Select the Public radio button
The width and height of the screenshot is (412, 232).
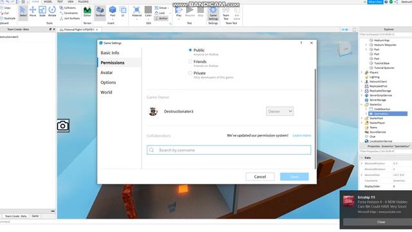coord(191,50)
